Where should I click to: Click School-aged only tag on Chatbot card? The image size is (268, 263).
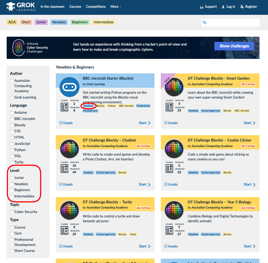[x=106, y=172]
